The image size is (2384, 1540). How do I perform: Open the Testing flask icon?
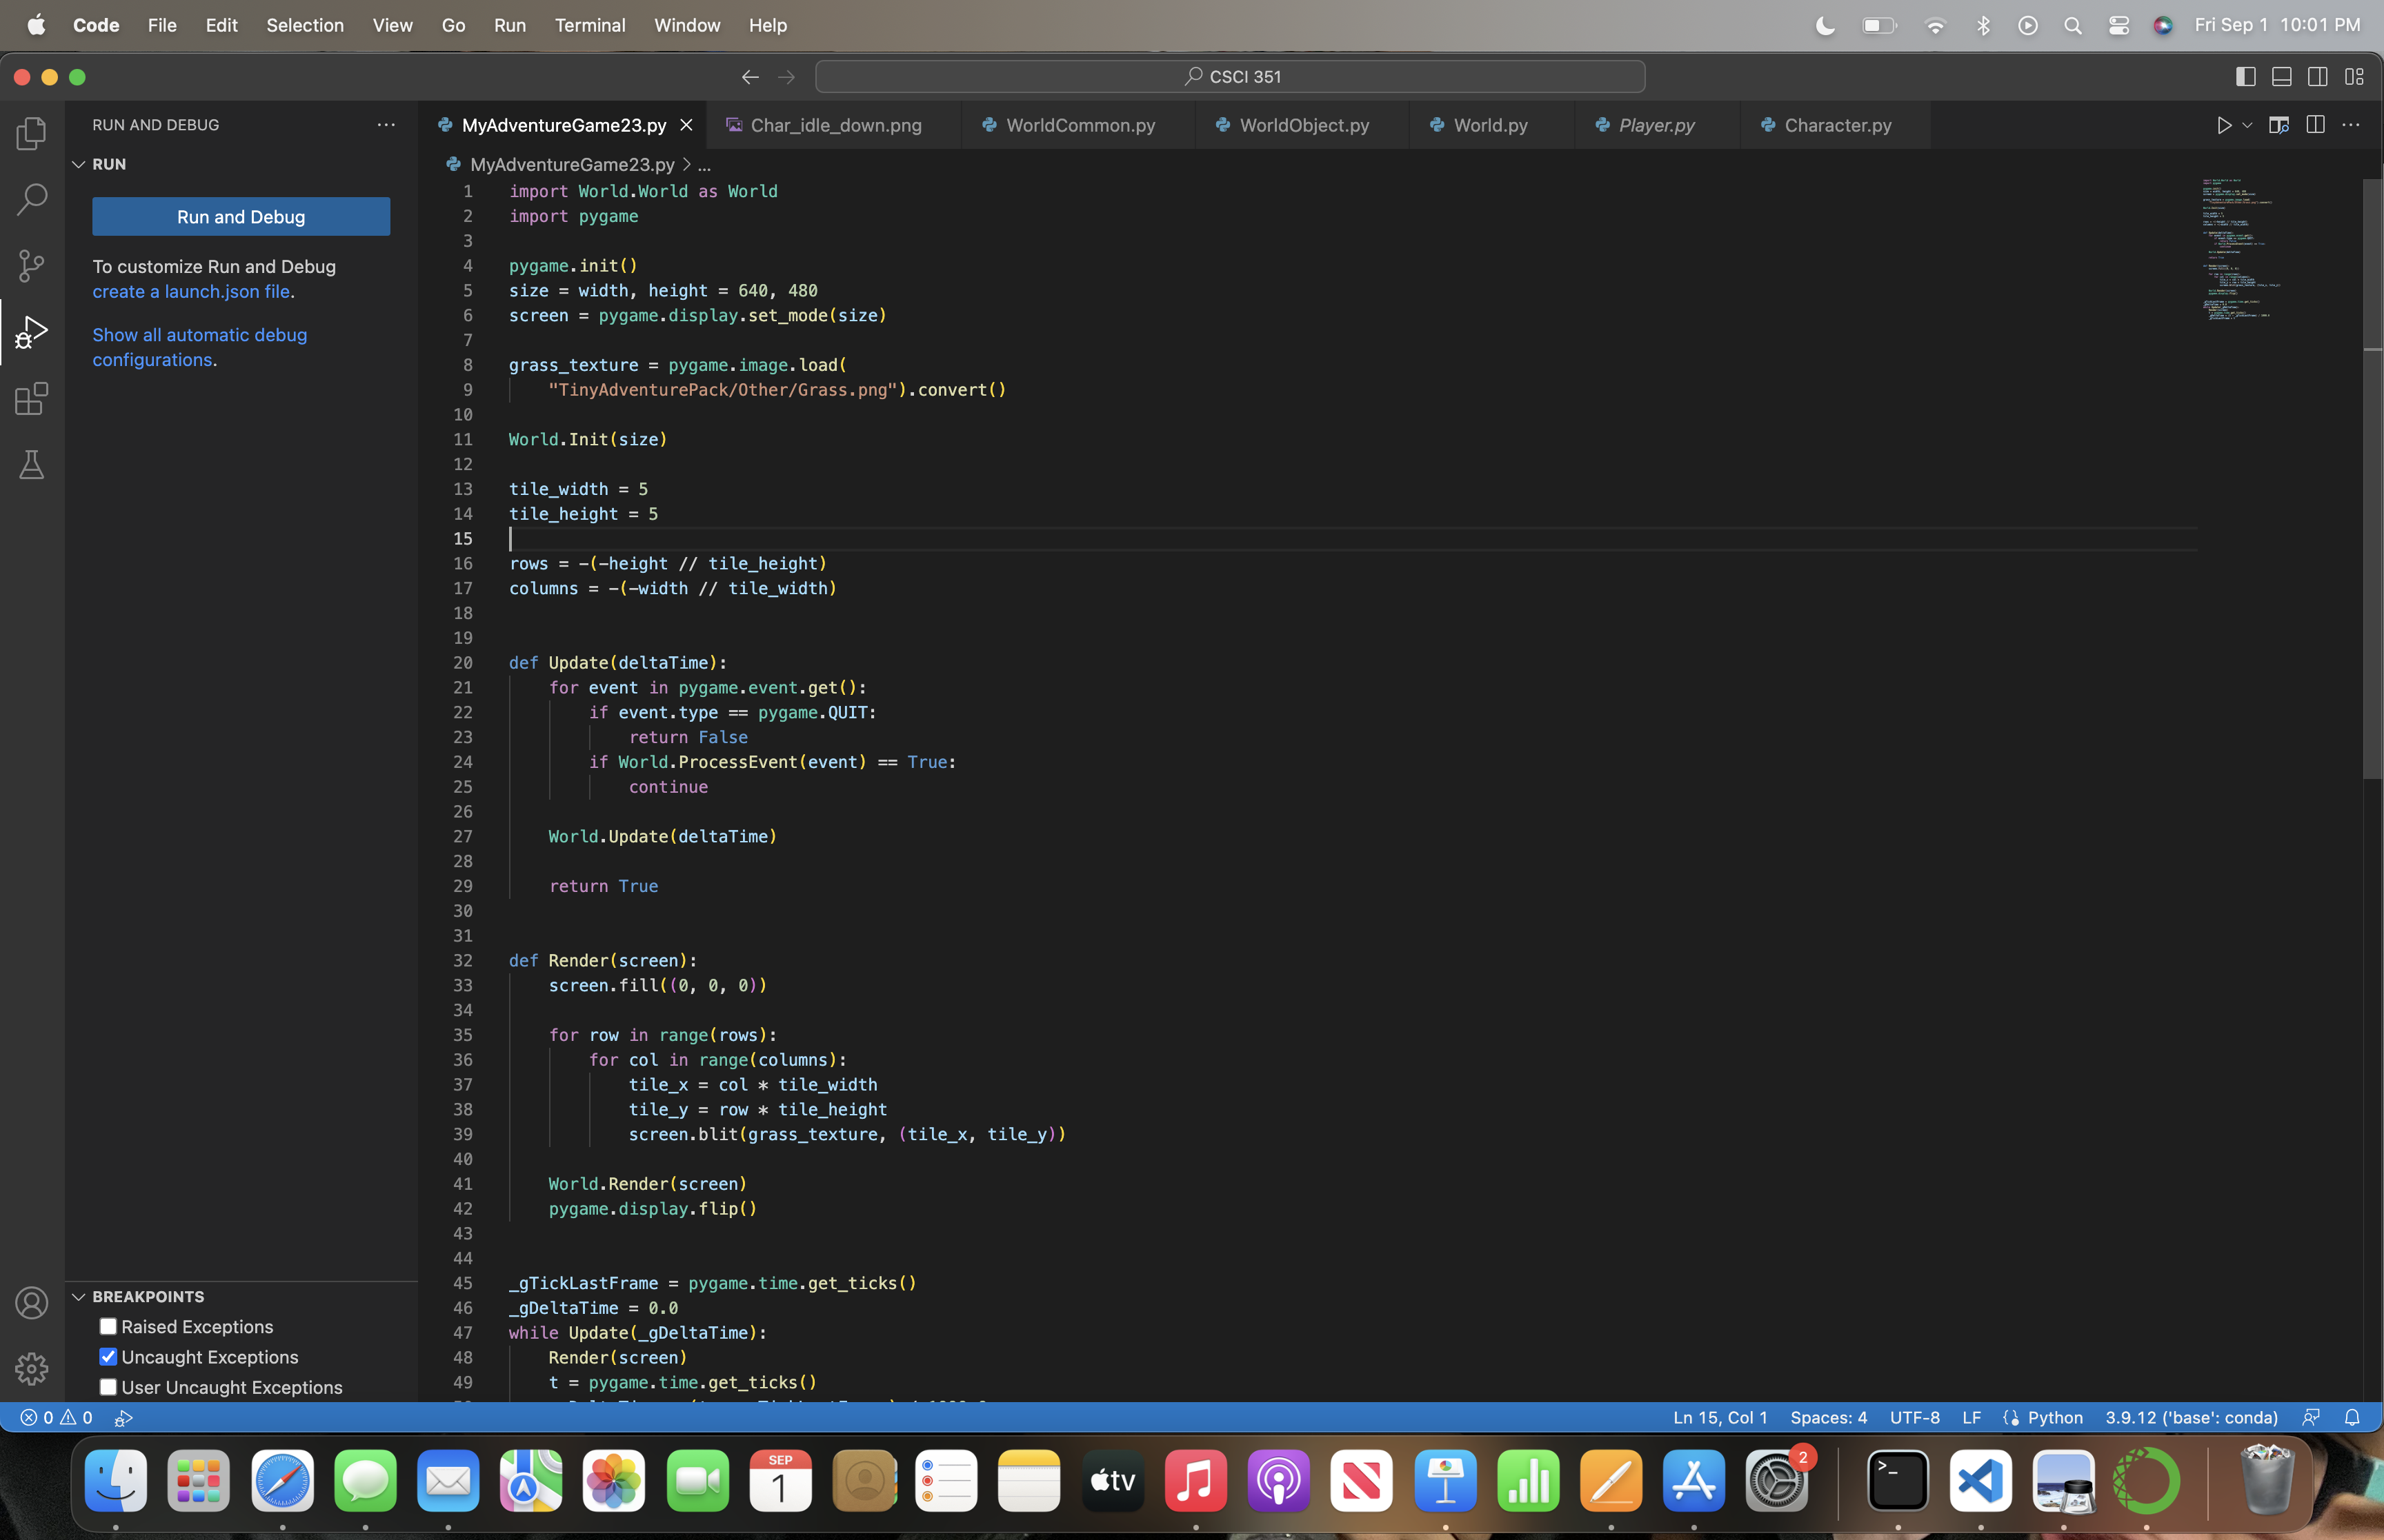31,465
